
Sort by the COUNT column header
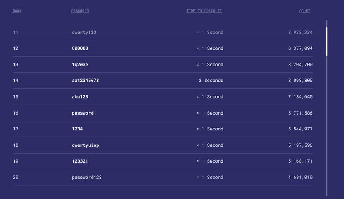tap(304, 11)
